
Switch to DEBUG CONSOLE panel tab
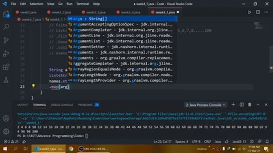pyautogui.click(x=62, y=105)
